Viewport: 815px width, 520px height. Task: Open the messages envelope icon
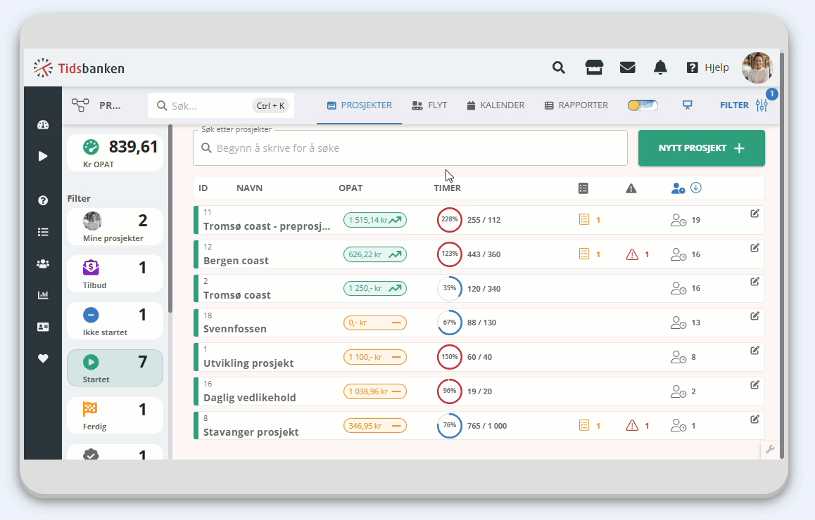tap(627, 67)
